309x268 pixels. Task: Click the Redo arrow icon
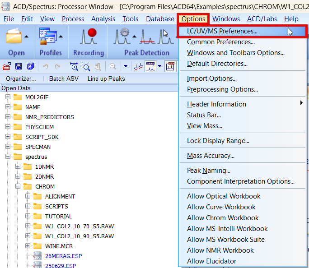57,67
